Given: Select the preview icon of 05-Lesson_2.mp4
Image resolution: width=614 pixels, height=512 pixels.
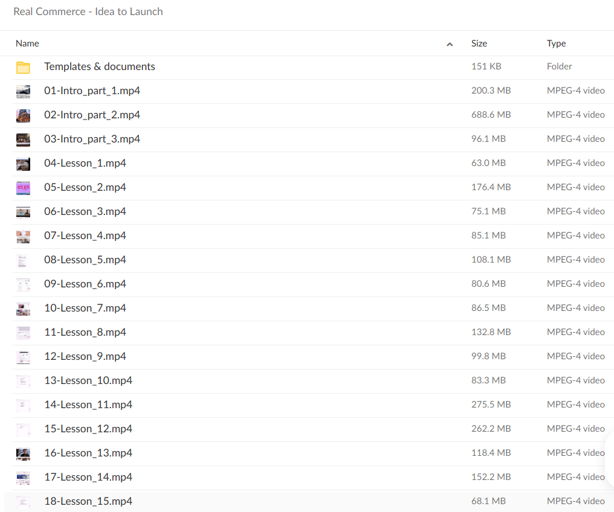Looking at the screenshot, I should [x=23, y=188].
